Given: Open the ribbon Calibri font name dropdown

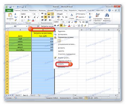Looking at the screenshot, I should tap(32, 14).
